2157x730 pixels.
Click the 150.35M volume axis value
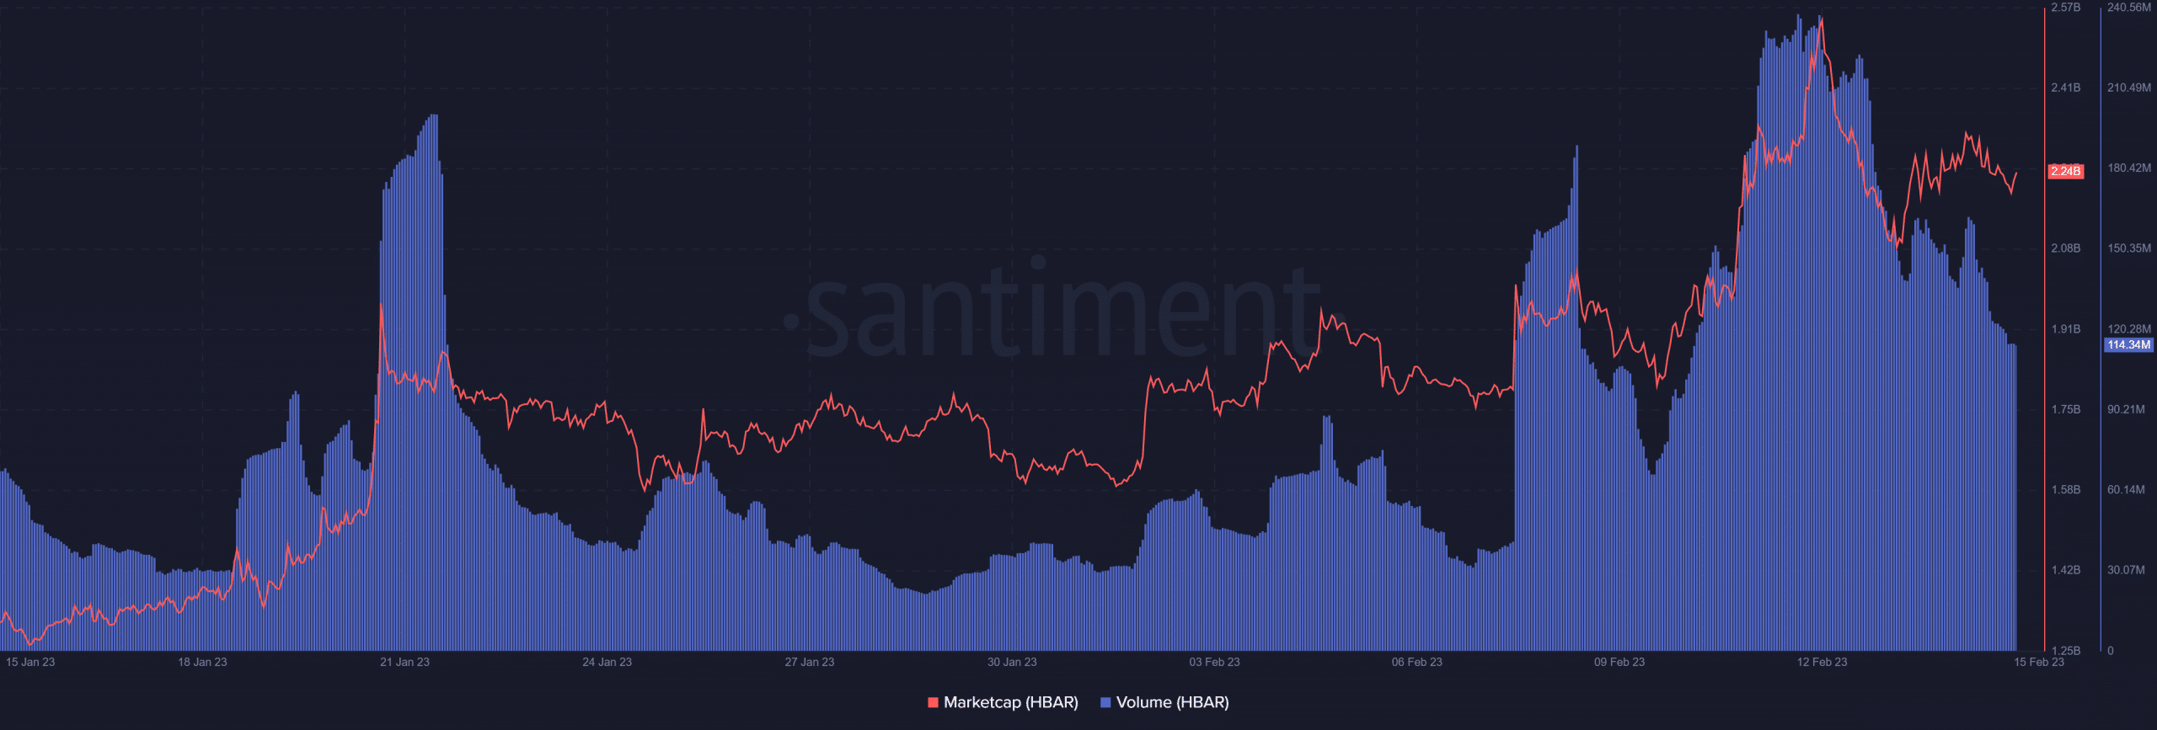(x=2129, y=248)
